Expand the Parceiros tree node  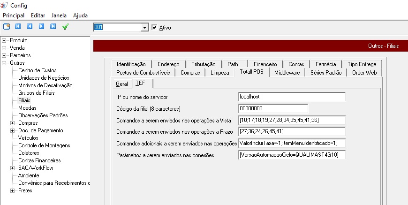coord(4,56)
